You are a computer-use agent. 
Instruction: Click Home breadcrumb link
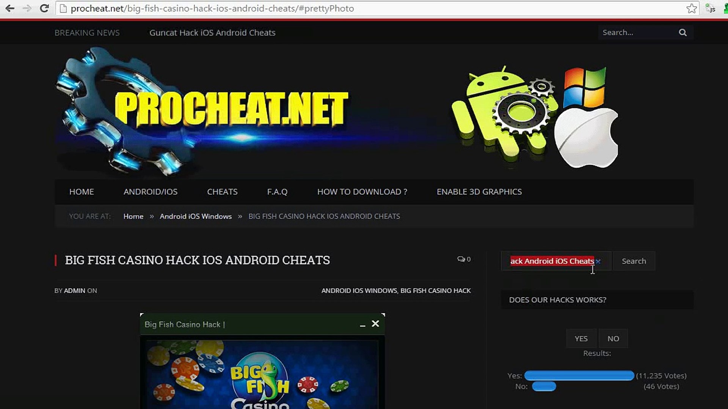click(x=133, y=216)
